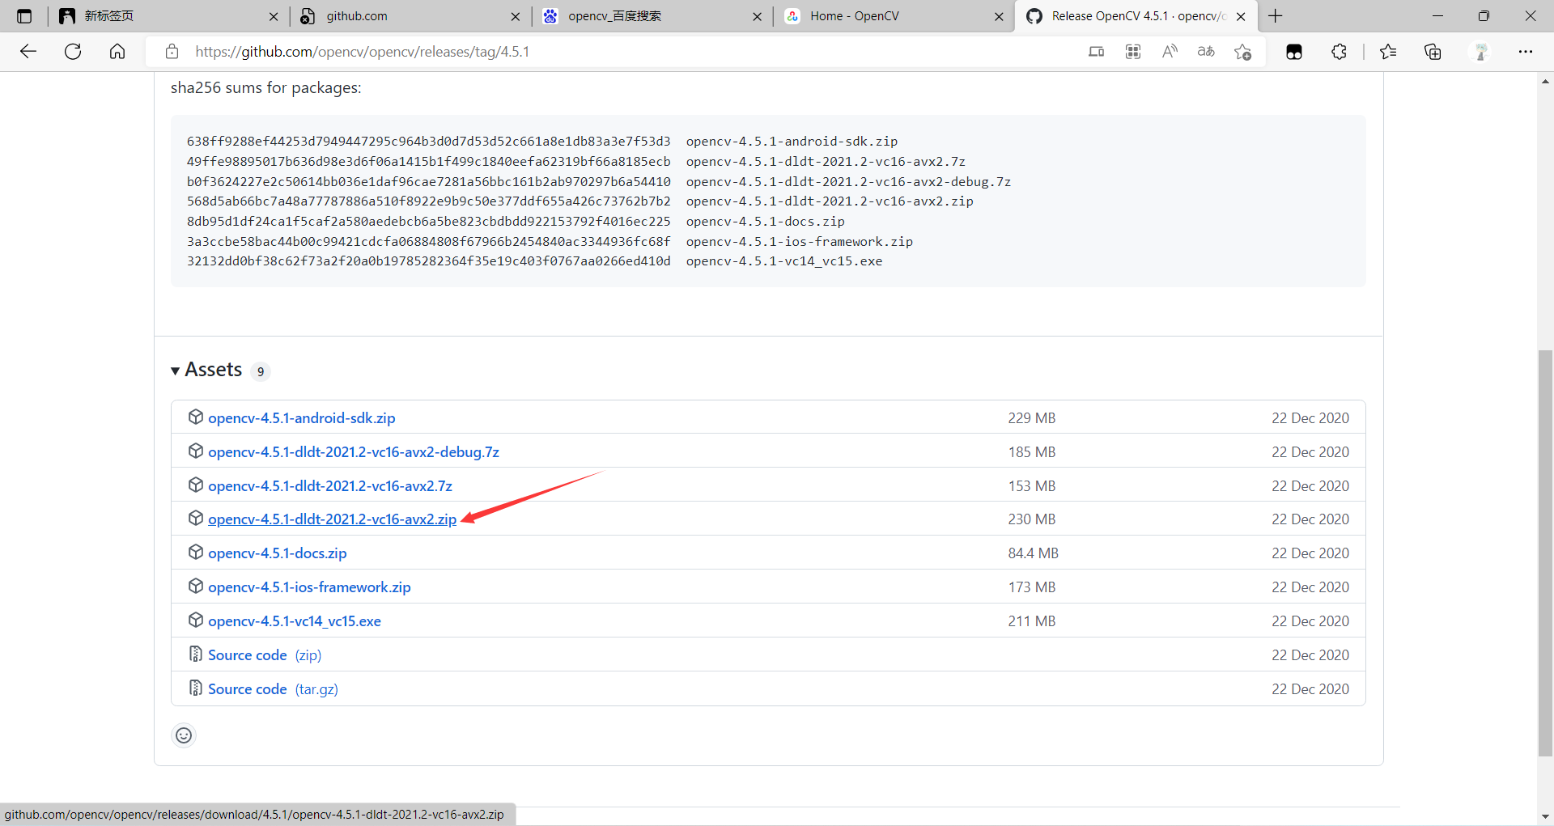Go to browser Home icon
Image resolution: width=1554 pixels, height=826 pixels.
click(117, 52)
